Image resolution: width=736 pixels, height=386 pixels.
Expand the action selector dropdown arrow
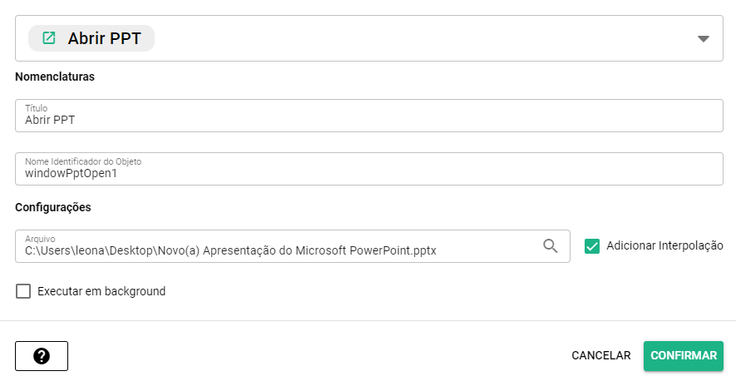pyautogui.click(x=704, y=38)
